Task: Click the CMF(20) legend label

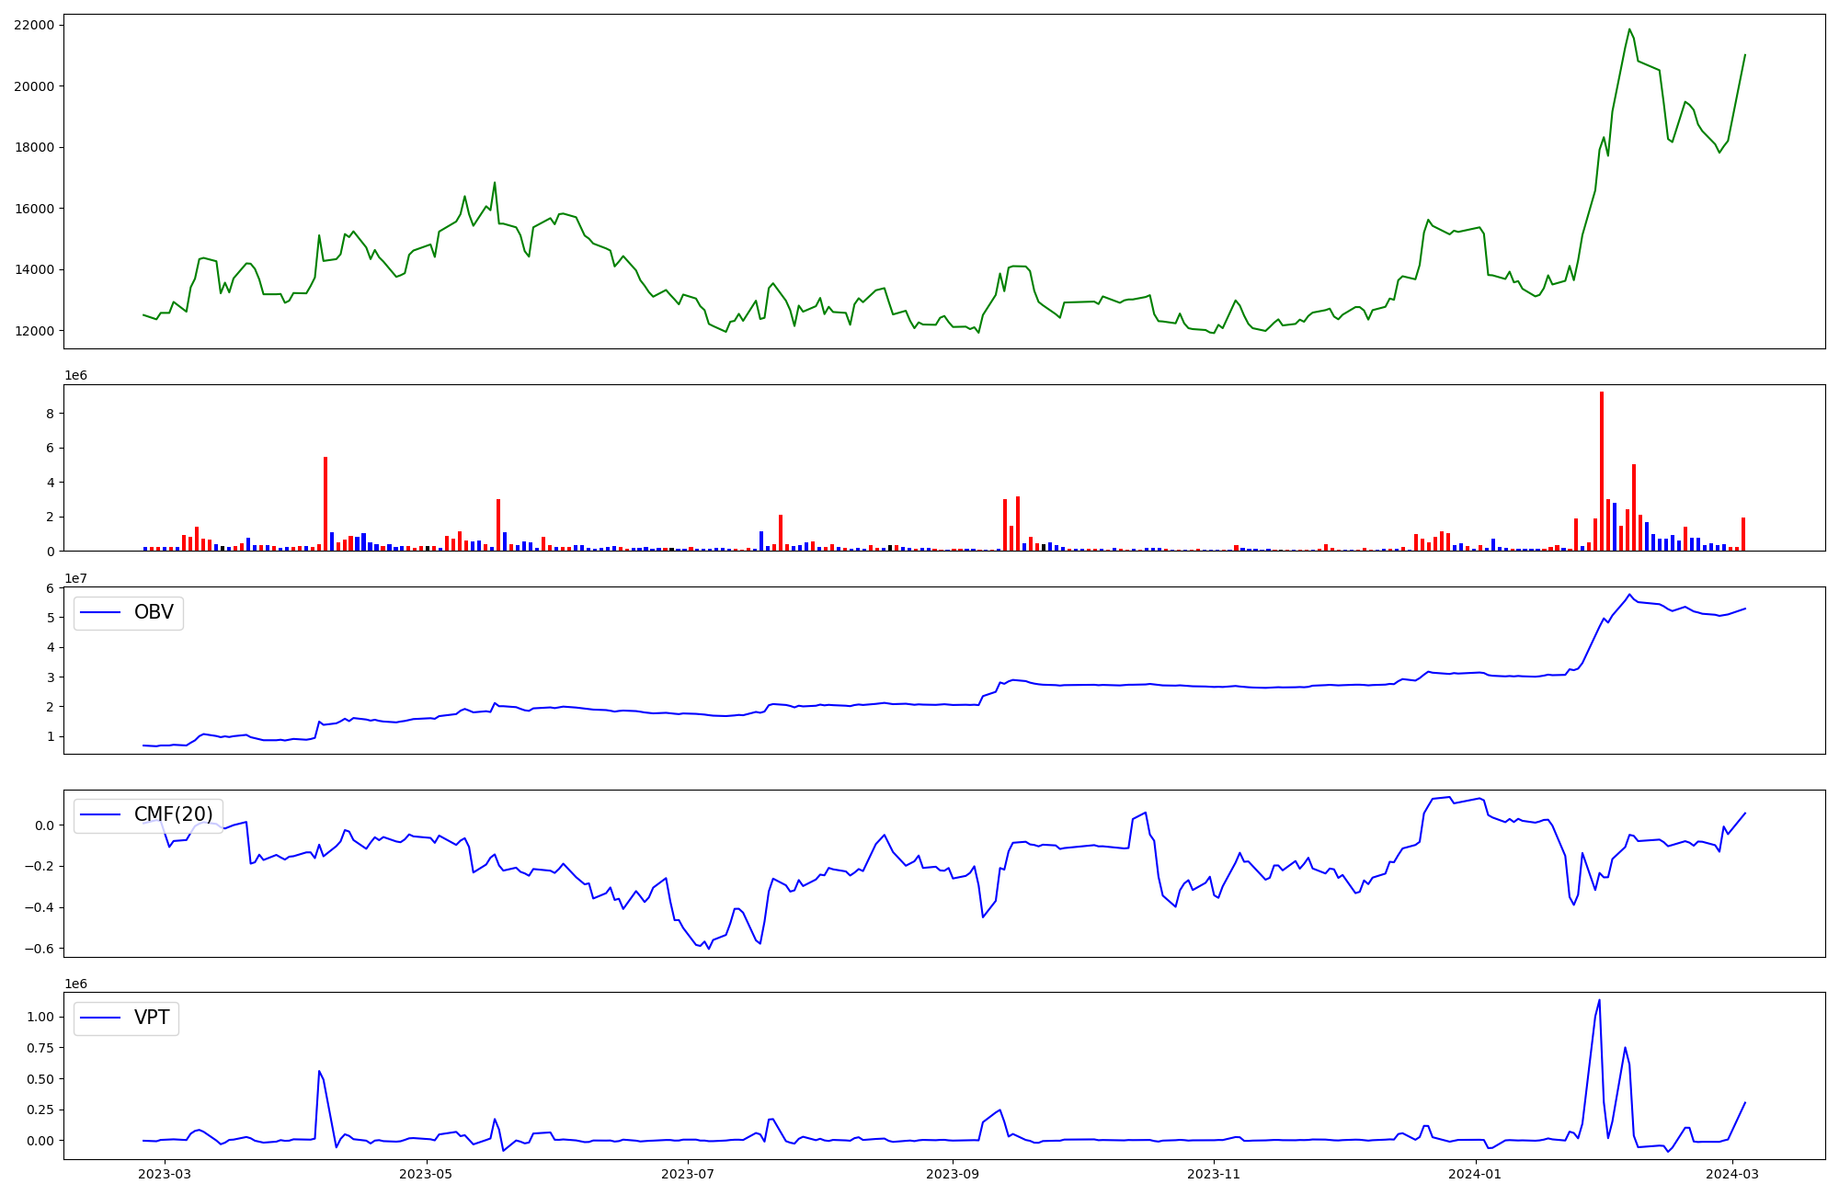Action: tap(173, 814)
